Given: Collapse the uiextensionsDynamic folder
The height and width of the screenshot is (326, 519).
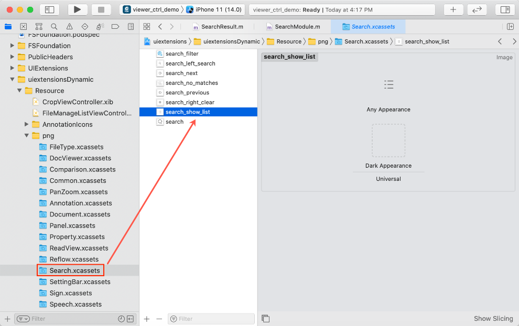Looking at the screenshot, I should click(13, 80).
